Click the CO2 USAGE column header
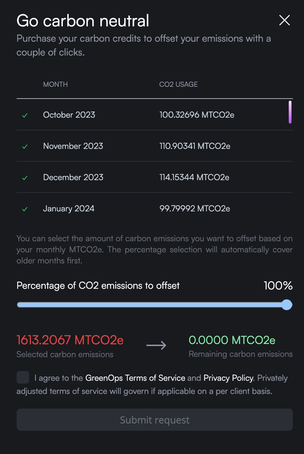 tap(178, 84)
